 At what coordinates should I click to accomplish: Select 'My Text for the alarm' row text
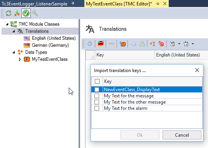126,108
